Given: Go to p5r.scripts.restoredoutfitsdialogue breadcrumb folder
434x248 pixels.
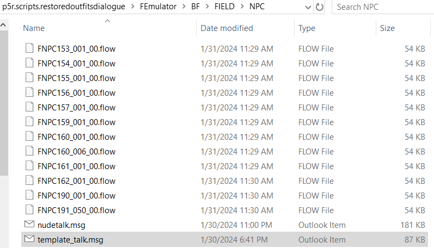Looking at the screenshot, I should tap(63, 7).
